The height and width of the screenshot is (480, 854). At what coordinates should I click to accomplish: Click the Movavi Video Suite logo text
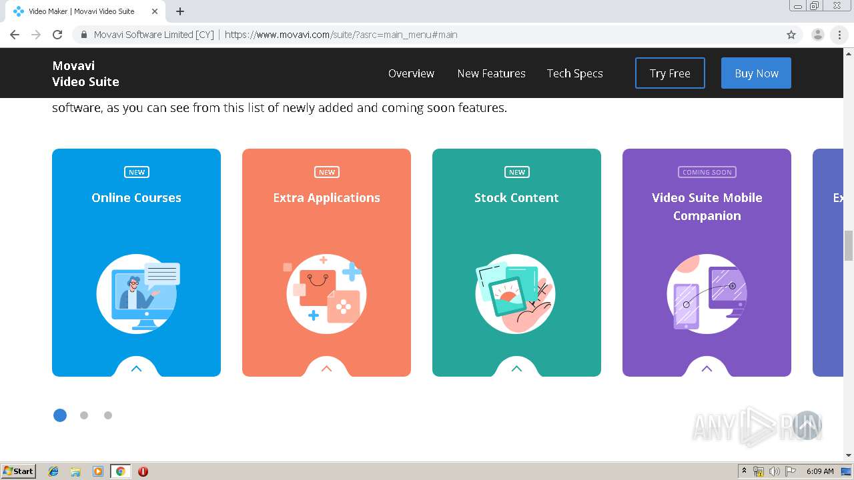[x=85, y=73]
